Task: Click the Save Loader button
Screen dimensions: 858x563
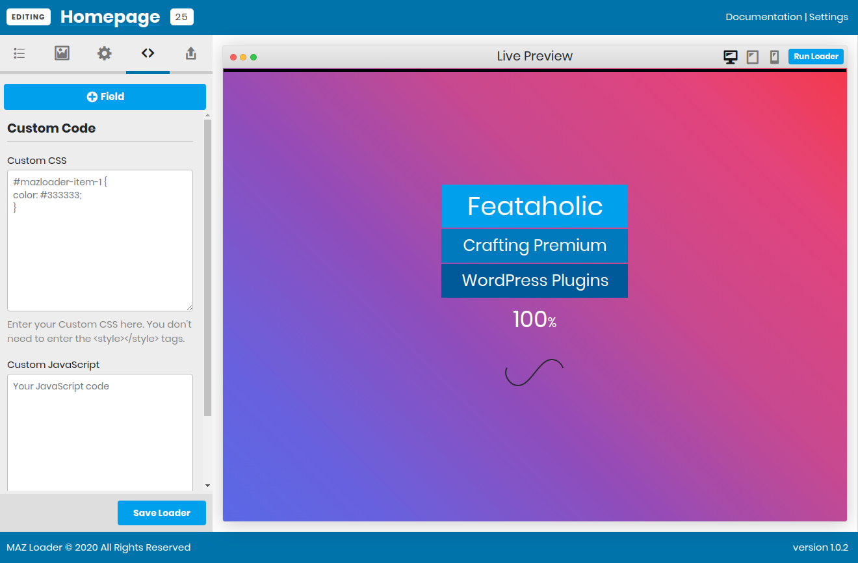Action: tap(162, 513)
